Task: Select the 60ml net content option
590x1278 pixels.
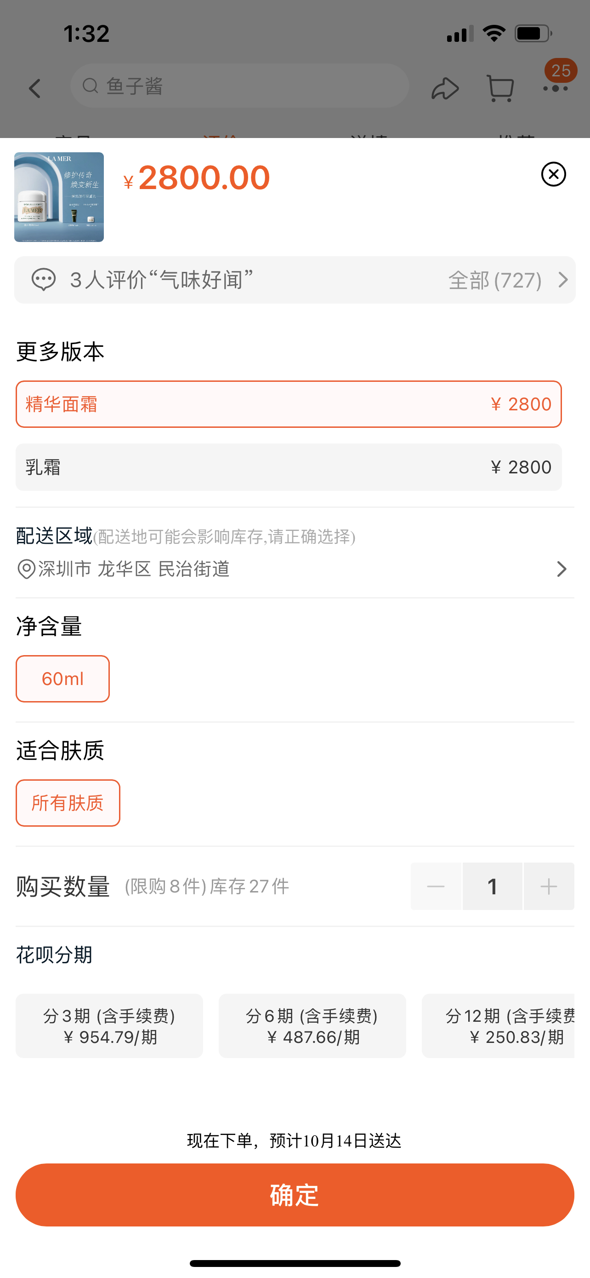Action: tap(62, 679)
